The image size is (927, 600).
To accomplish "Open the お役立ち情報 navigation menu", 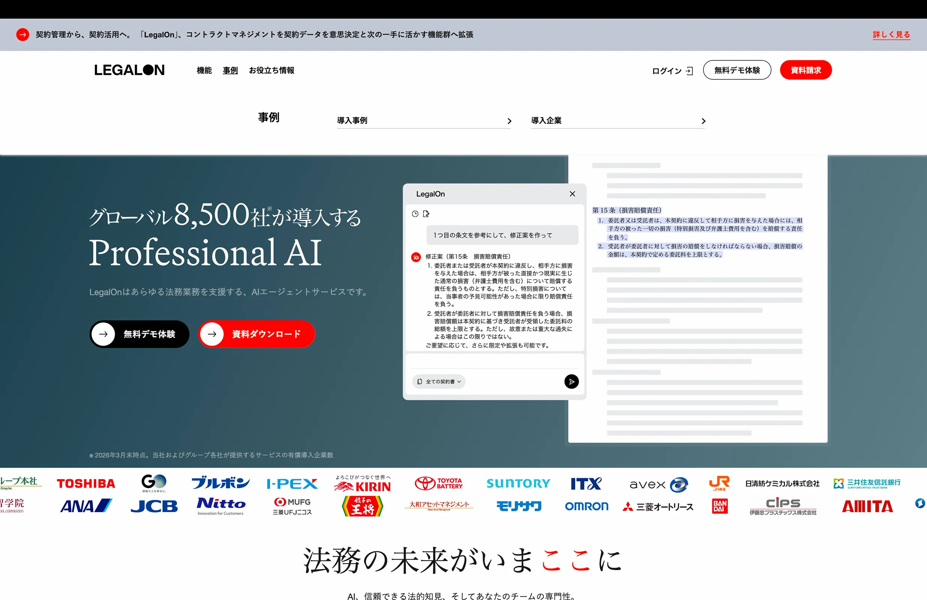I will (271, 70).
